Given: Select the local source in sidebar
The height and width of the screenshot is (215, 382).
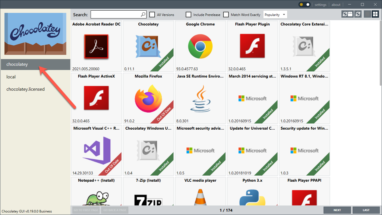Looking at the screenshot, I should point(35,77).
